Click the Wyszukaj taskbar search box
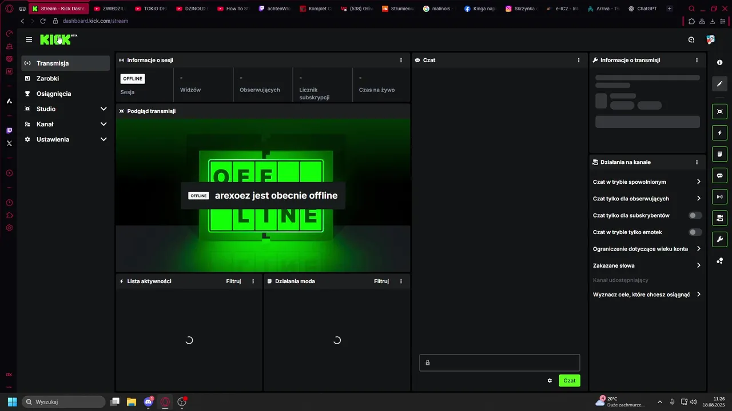The image size is (732, 411). tap(64, 402)
